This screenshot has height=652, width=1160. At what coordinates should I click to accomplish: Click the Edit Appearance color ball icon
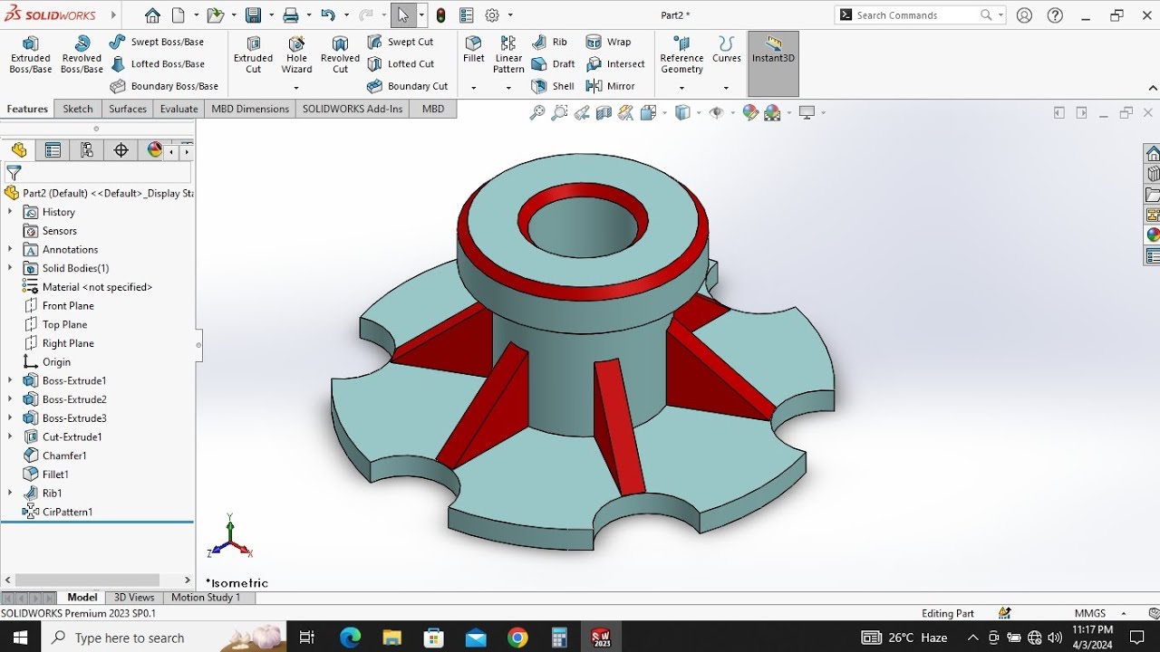coord(750,112)
